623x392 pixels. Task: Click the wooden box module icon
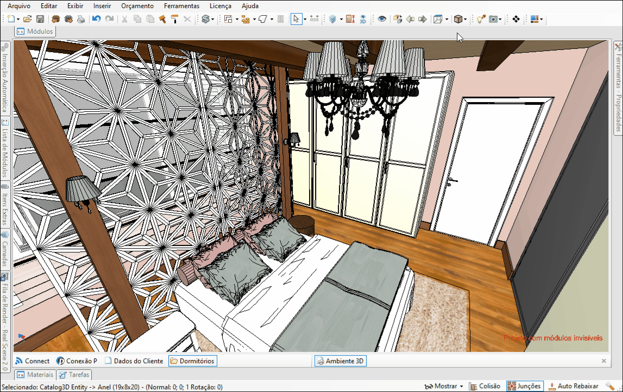(x=458, y=19)
